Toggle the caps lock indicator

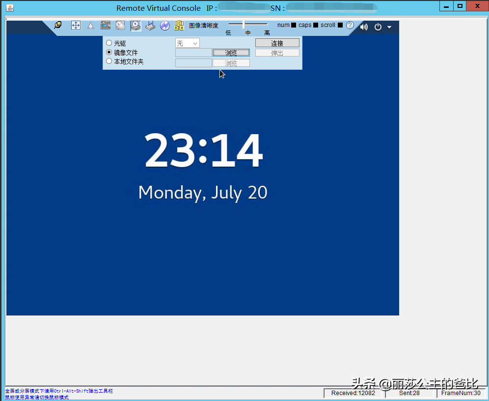316,25
